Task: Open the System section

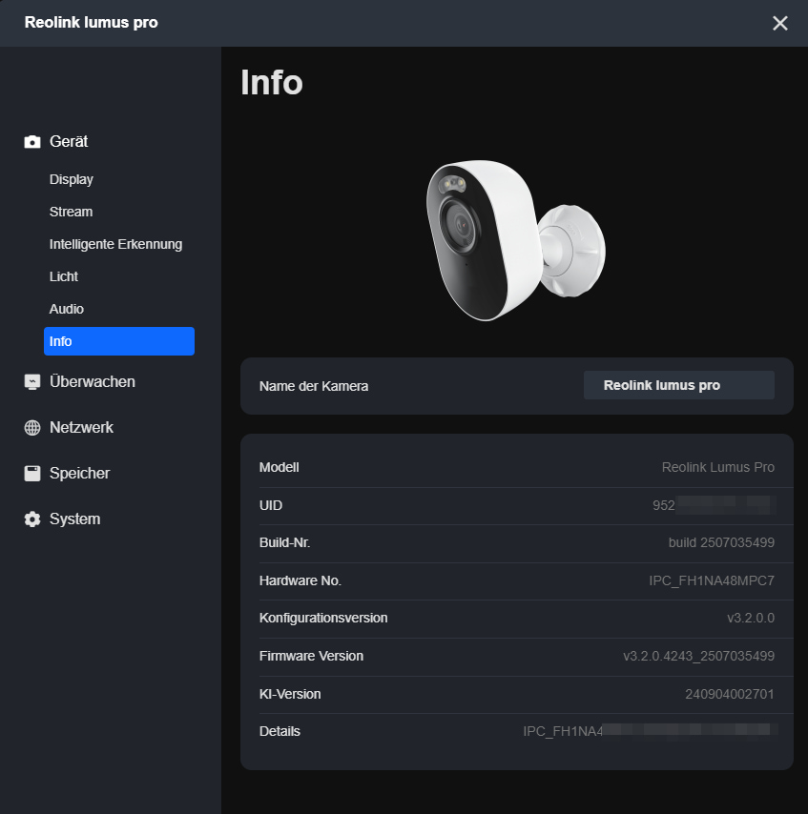Action: [x=74, y=519]
